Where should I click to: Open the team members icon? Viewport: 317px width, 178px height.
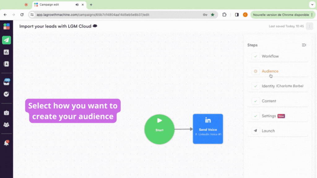coord(7,125)
